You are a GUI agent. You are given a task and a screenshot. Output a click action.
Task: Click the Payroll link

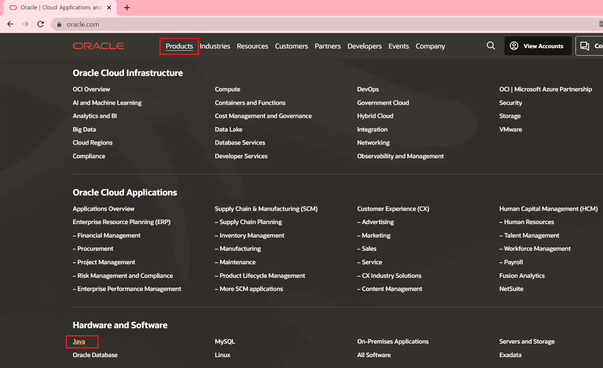pyautogui.click(x=511, y=262)
